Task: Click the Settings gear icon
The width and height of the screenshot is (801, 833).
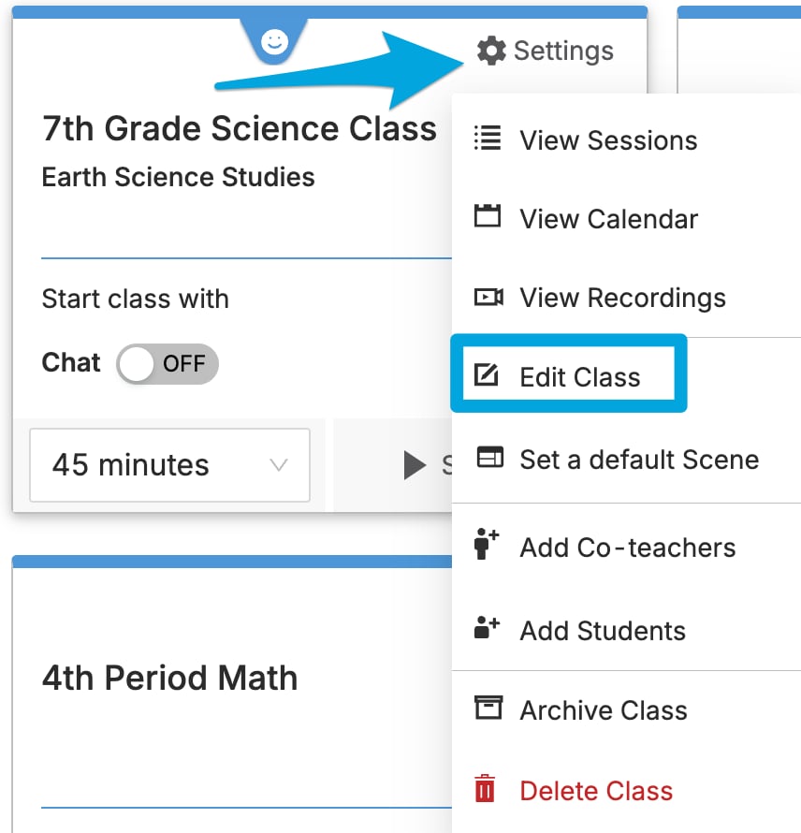Action: (x=491, y=51)
